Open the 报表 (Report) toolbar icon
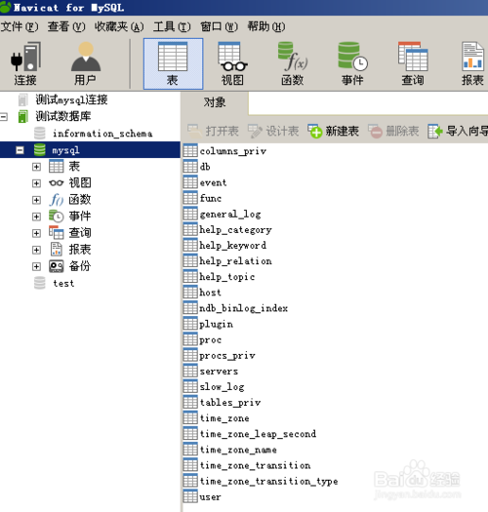This screenshot has width=488, height=512. coord(472,63)
